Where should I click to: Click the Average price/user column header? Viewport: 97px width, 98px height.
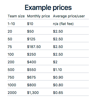coord(69,16)
